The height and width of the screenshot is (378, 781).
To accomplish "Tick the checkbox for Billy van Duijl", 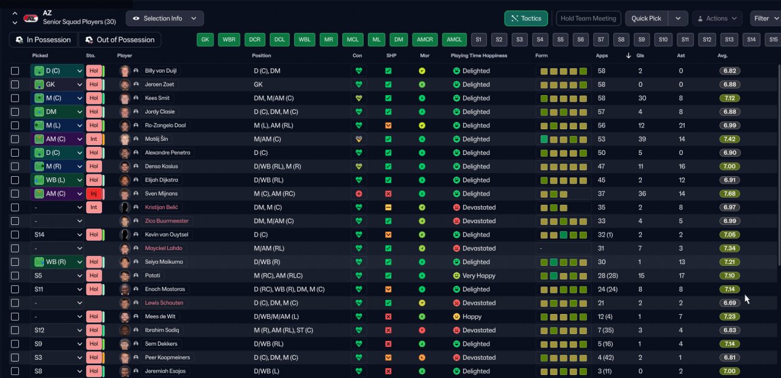I will (x=15, y=71).
